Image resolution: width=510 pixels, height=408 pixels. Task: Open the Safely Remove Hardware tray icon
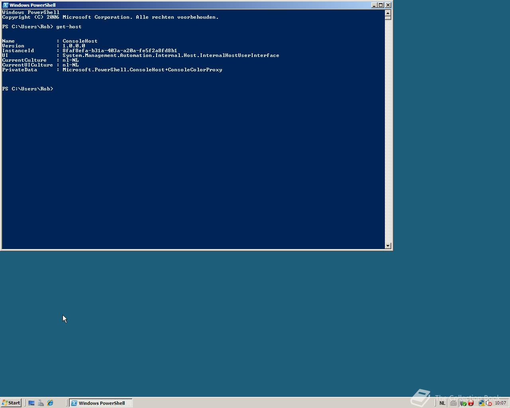[463, 403]
